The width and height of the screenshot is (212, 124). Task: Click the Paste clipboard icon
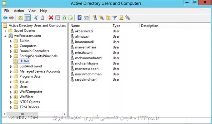[43, 18]
